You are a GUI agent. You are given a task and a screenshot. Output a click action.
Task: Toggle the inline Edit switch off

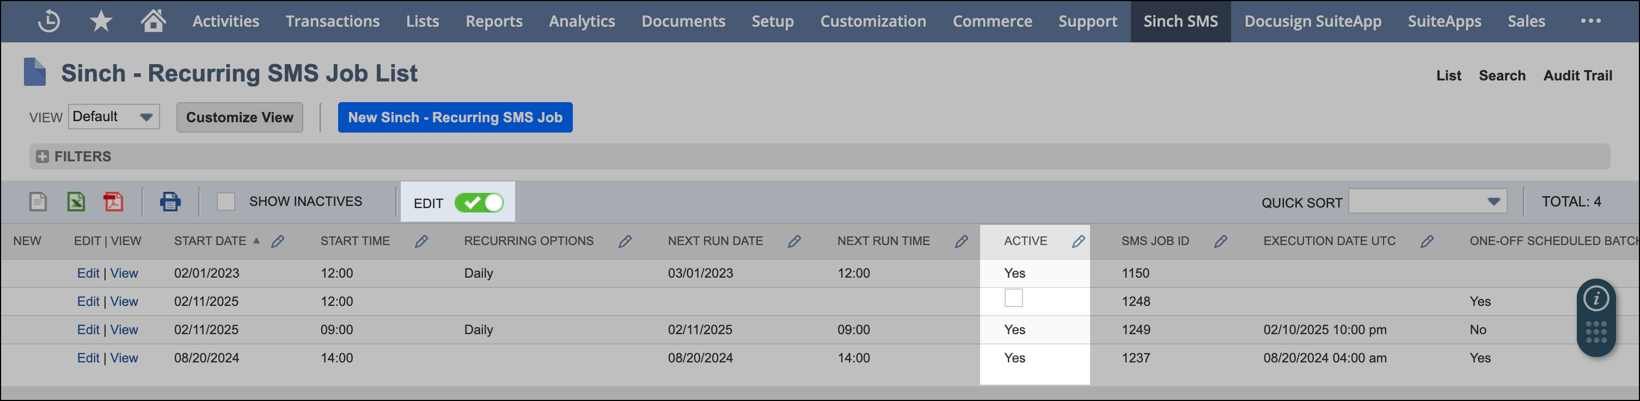point(479,203)
